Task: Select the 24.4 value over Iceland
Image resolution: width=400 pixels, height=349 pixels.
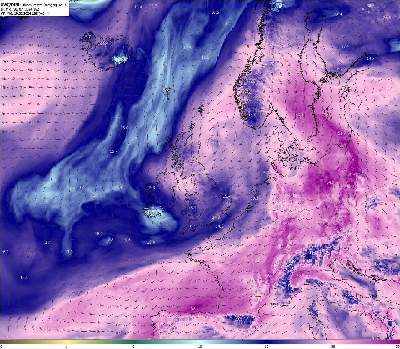Action: [x=104, y=44]
